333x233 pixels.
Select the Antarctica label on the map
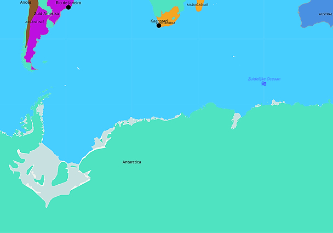131,162
